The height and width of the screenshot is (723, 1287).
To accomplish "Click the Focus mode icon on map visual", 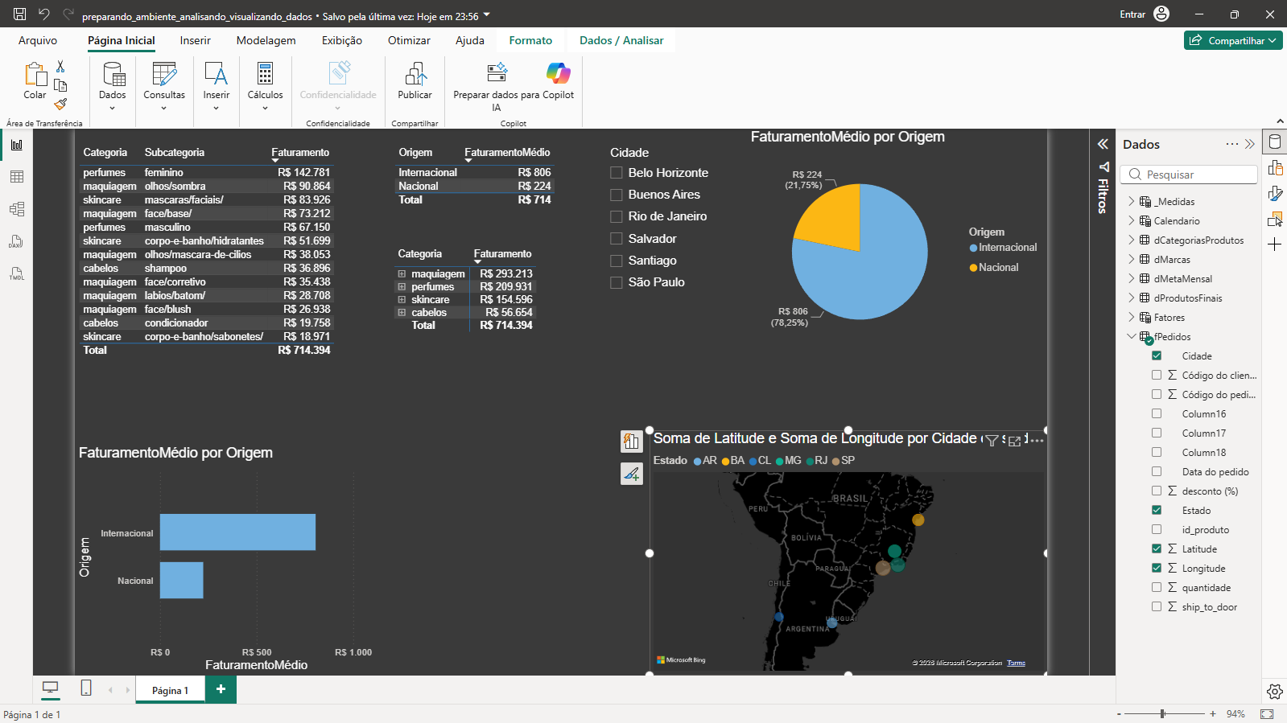I will click(x=1015, y=441).
